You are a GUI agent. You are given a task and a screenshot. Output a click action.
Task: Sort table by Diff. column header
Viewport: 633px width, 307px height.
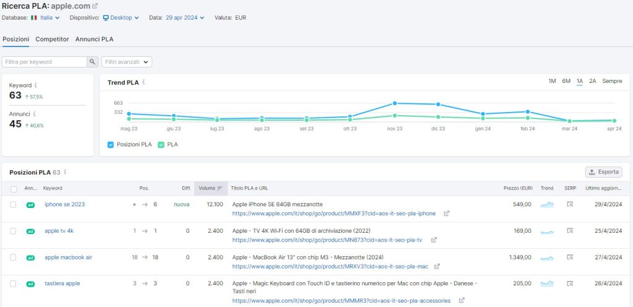(185, 188)
